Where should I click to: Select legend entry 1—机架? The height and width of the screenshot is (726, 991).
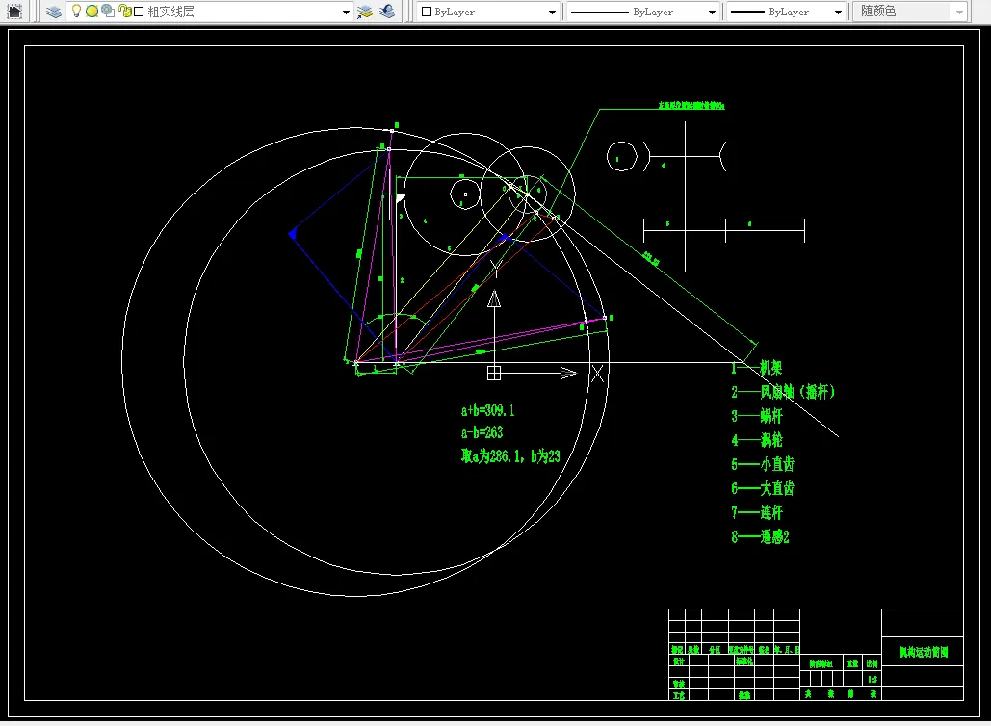tap(757, 368)
